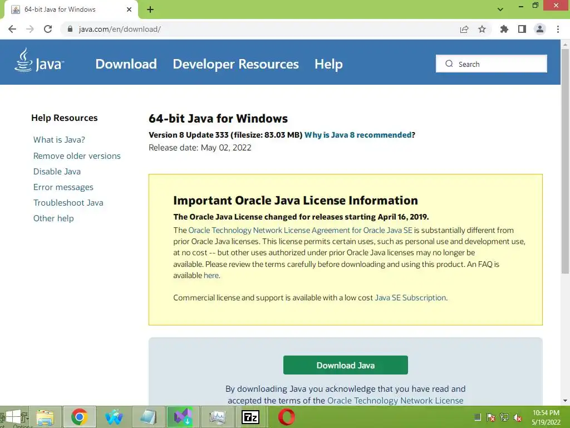The height and width of the screenshot is (428, 570).
Task: Open the Chrome profile avatar menu
Action: (540, 29)
